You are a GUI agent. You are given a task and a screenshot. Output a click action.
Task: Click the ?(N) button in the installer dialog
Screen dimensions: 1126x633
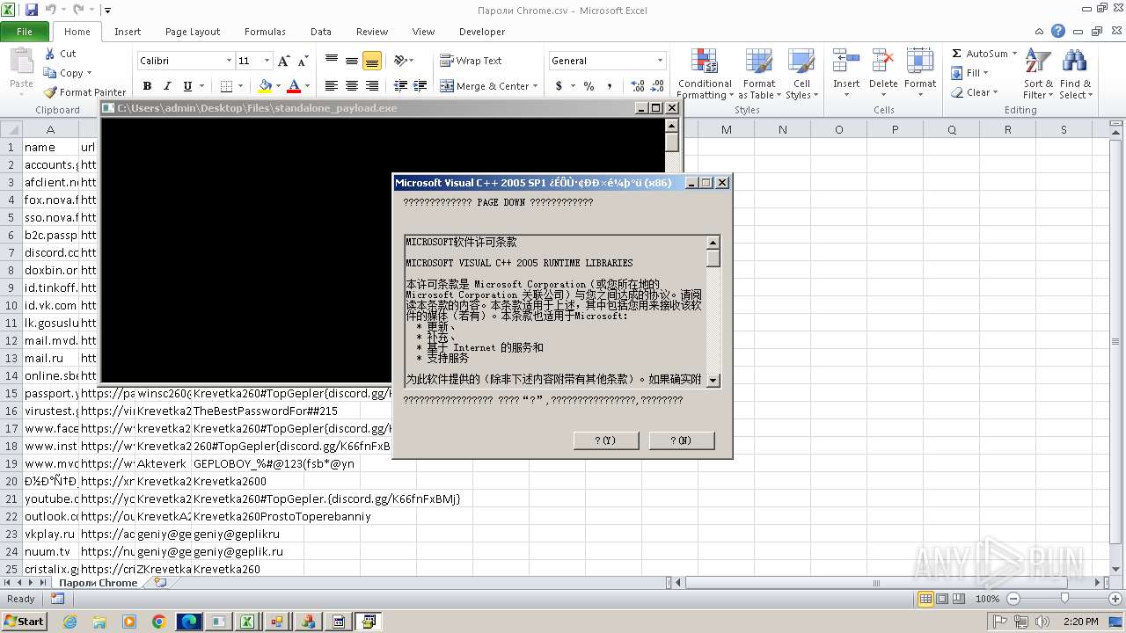[x=682, y=440]
